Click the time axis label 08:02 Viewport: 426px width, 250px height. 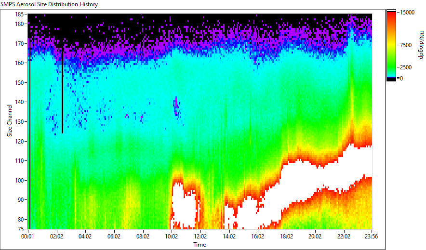tap(143, 237)
